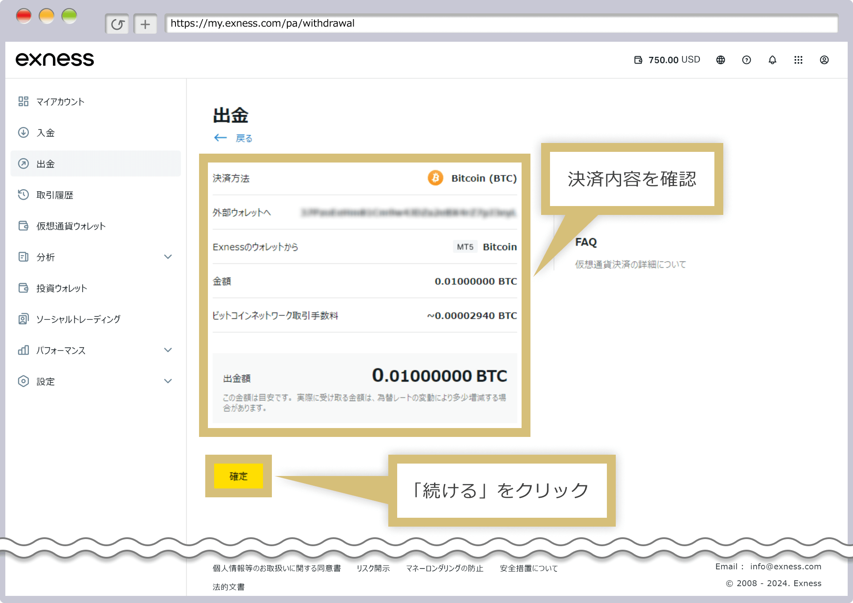Image resolution: width=853 pixels, height=603 pixels.
Task: Click the Exness logo
Action: (55, 60)
